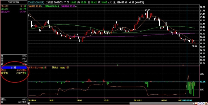Click the SMA10 19.19 row in left panel
Image resolution: width=208 pixels, height=105 pixels.
(14, 6)
